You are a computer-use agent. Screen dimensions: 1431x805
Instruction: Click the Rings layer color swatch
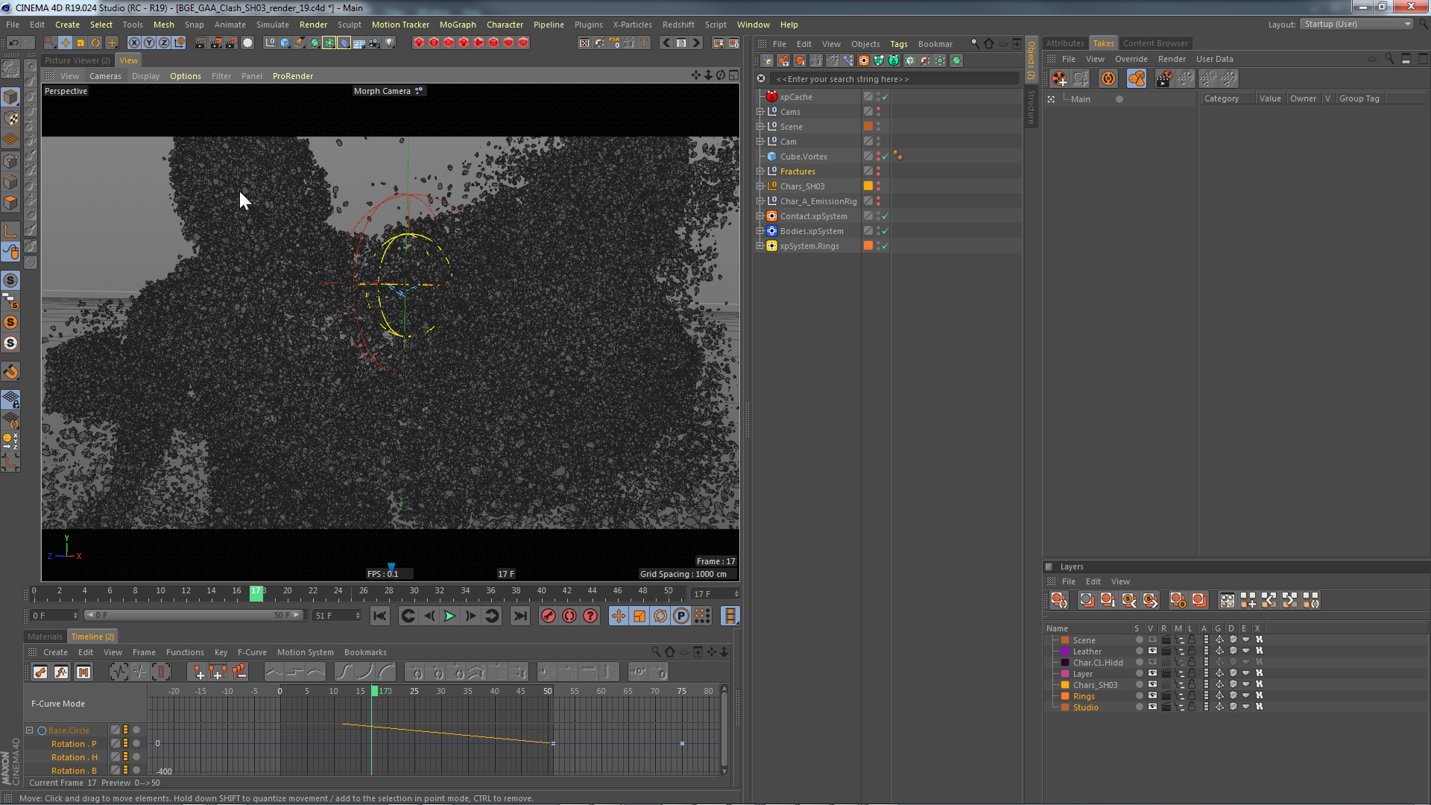(1066, 696)
